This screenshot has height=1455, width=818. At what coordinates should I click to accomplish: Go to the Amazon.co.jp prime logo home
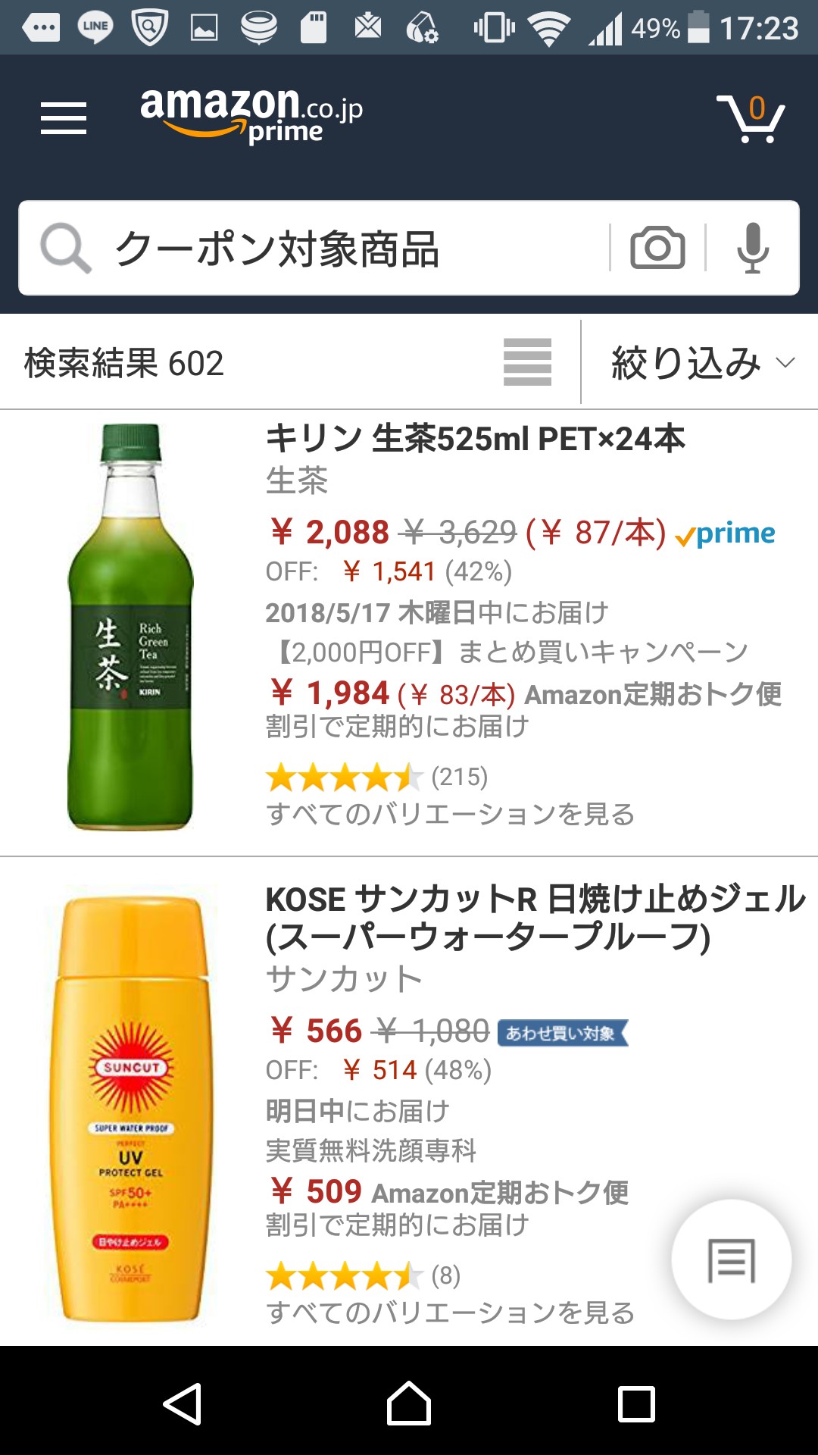251,115
